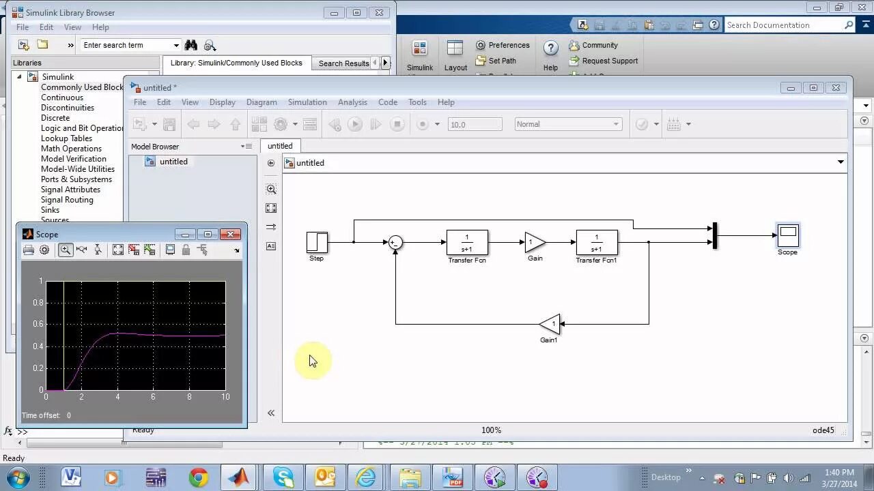The width and height of the screenshot is (874, 491).
Task: Click Scope signal selection icon
Action: pos(202,250)
